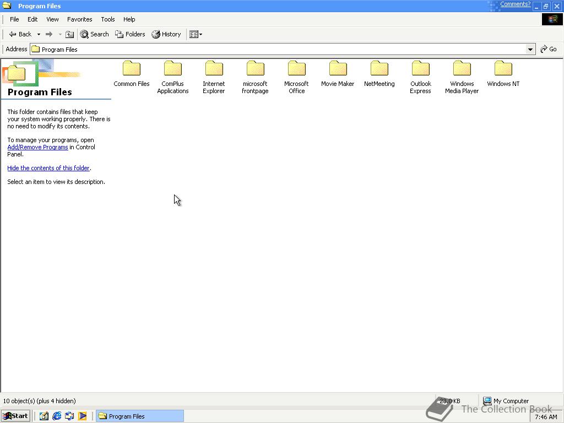Open the File menu
Image resolution: width=564 pixels, height=423 pixels.
pos(14,19)
